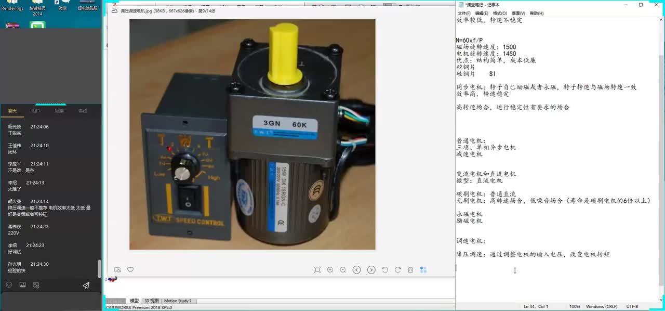This screenshot has height=311, width=665.
Task: Open thumbnail grid view icon in viewer
Action: pyautogui.click(x=423, y=269)
